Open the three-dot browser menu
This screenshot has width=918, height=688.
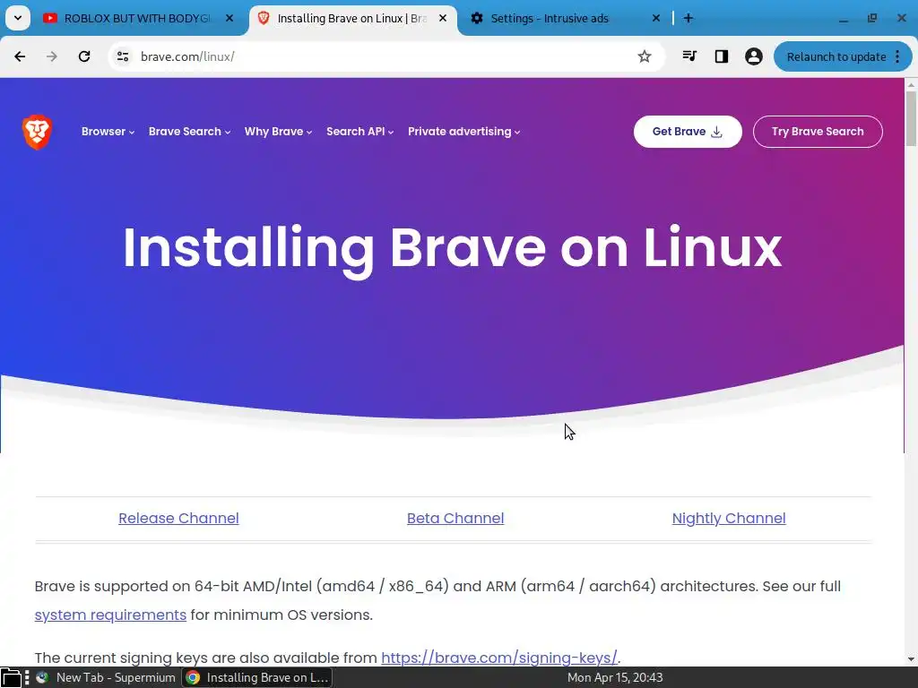[x=897, y=56]
